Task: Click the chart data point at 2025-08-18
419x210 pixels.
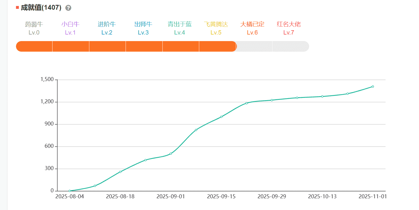Action: click(x=120, y=172)
